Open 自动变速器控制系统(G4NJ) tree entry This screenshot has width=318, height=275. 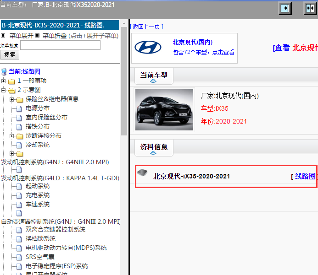tap(61, 221)
